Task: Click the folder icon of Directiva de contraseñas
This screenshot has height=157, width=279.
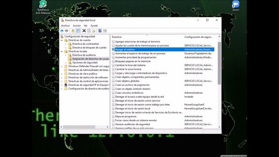Action: point(70,44)
